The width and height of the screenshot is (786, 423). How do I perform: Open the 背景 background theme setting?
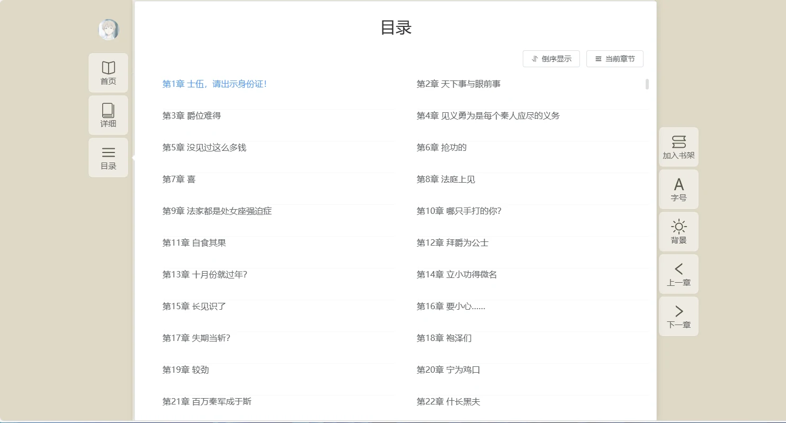click(678, 232)
